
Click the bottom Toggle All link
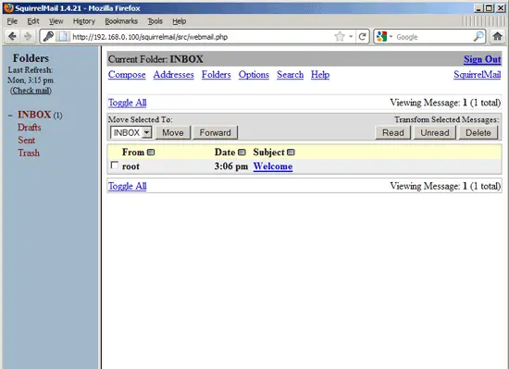(x=128, y=186)
